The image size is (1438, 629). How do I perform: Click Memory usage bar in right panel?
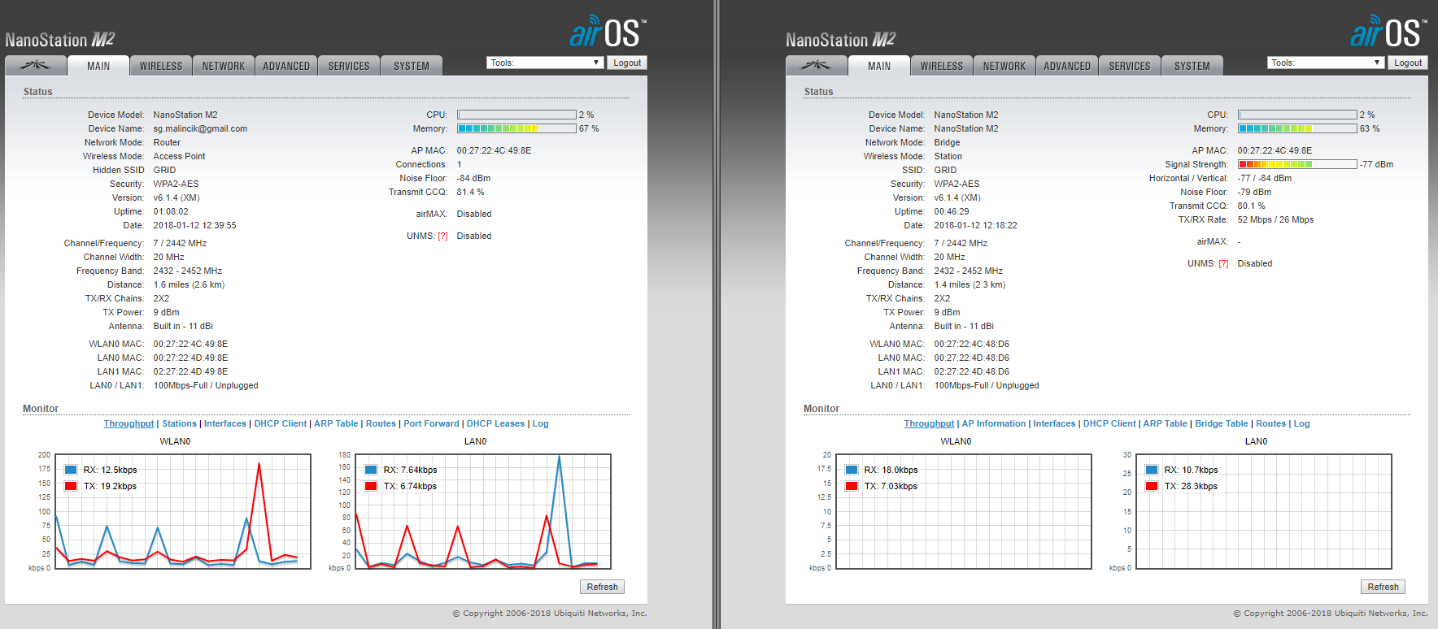pyautogui.click(x=1297, y=128)
